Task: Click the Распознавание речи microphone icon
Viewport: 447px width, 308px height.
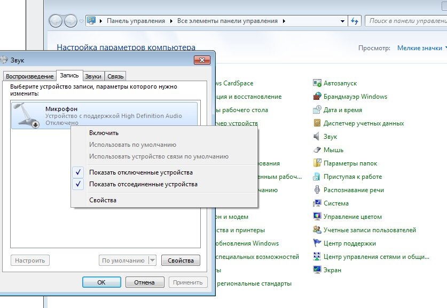Action: [317, 190]
